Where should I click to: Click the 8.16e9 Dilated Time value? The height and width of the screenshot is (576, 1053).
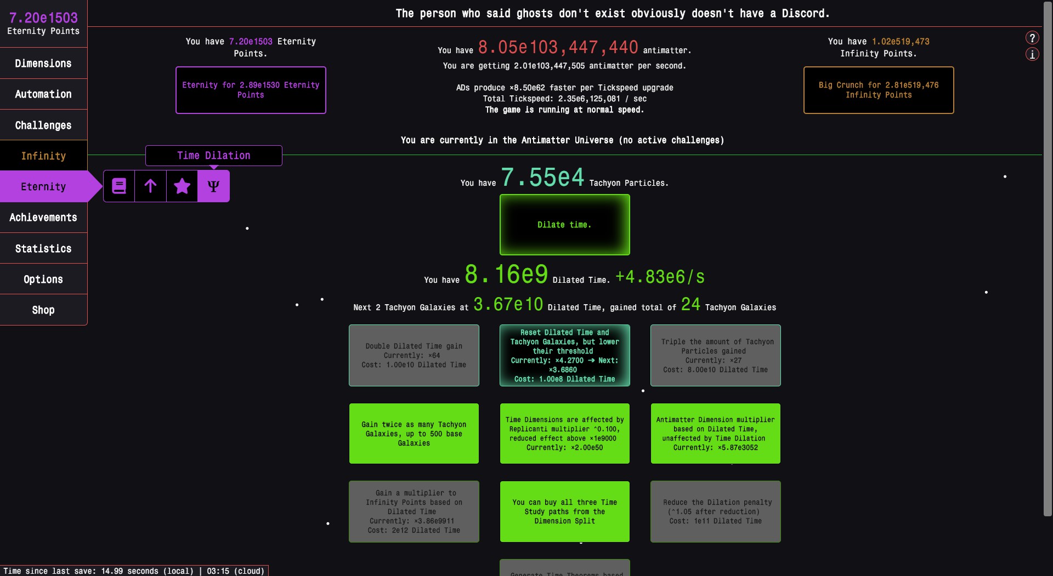point(506,274)
